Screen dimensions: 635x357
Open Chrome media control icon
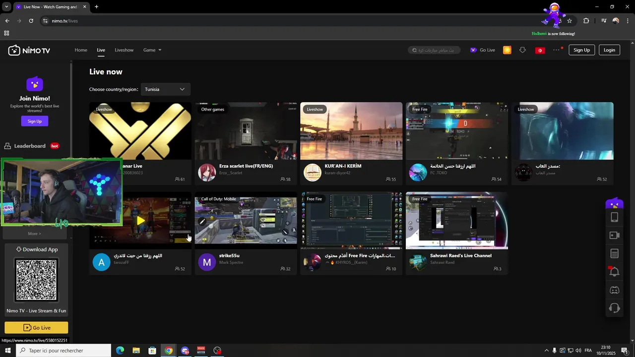(x=604, y=21)
